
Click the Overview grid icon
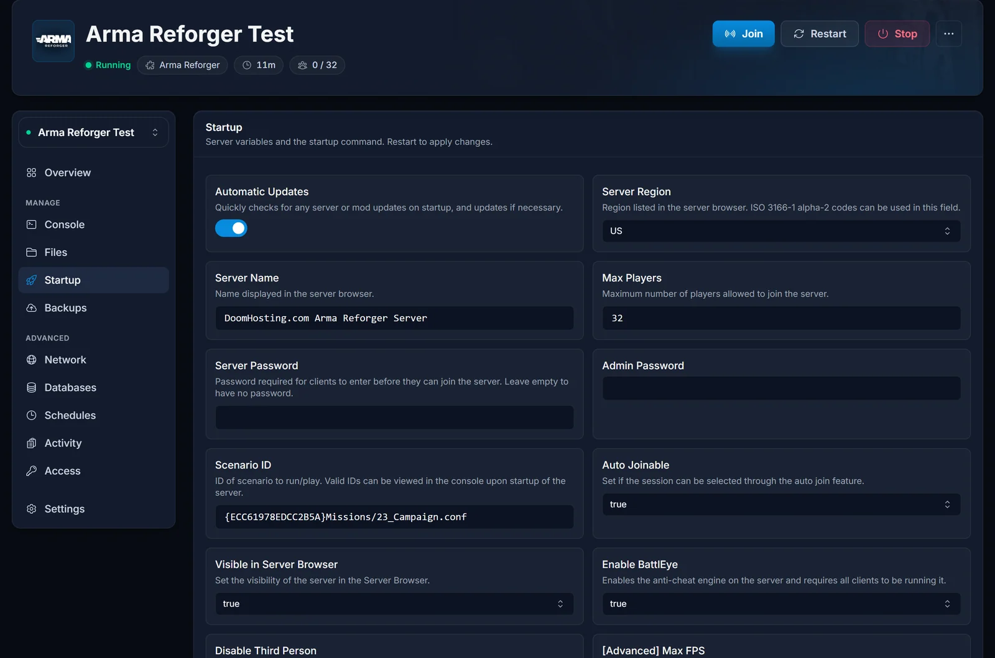(x=32, y=173)
